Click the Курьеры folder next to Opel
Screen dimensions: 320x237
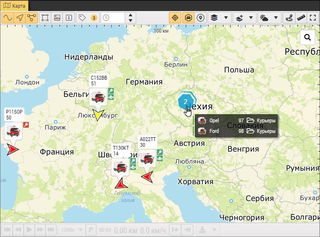261,120
